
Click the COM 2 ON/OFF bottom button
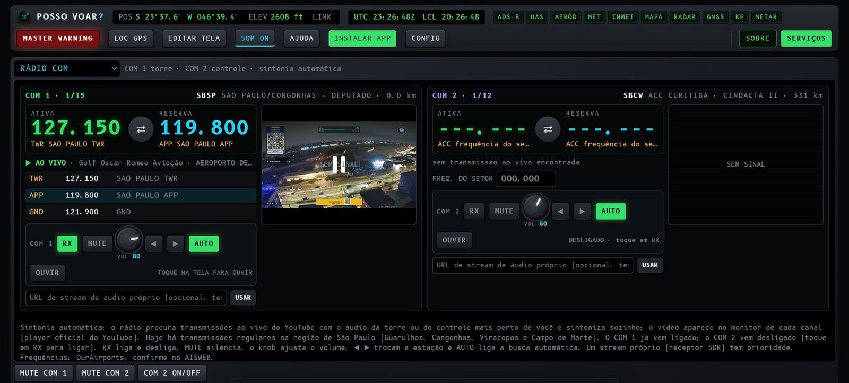pyautogui.click(x=172, y=373)
